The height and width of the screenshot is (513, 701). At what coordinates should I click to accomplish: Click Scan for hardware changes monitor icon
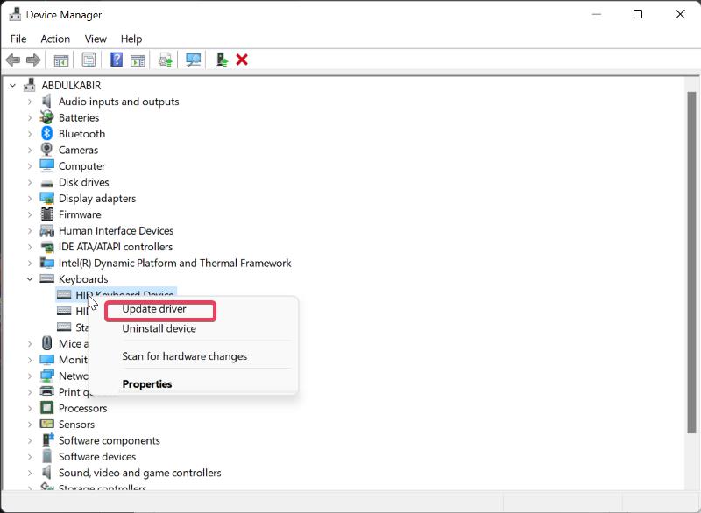[193, 60]
